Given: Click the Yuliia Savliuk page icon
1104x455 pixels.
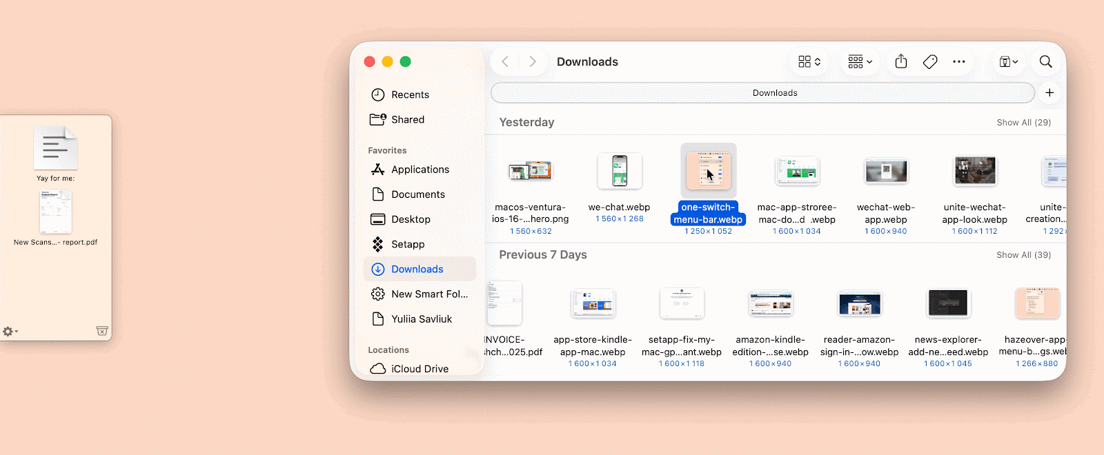Looking at the screenshot, I should (378, 318).
